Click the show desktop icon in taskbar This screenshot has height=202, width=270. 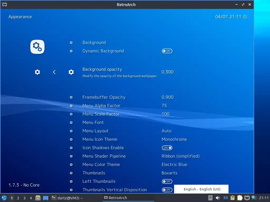pos(46,198)
